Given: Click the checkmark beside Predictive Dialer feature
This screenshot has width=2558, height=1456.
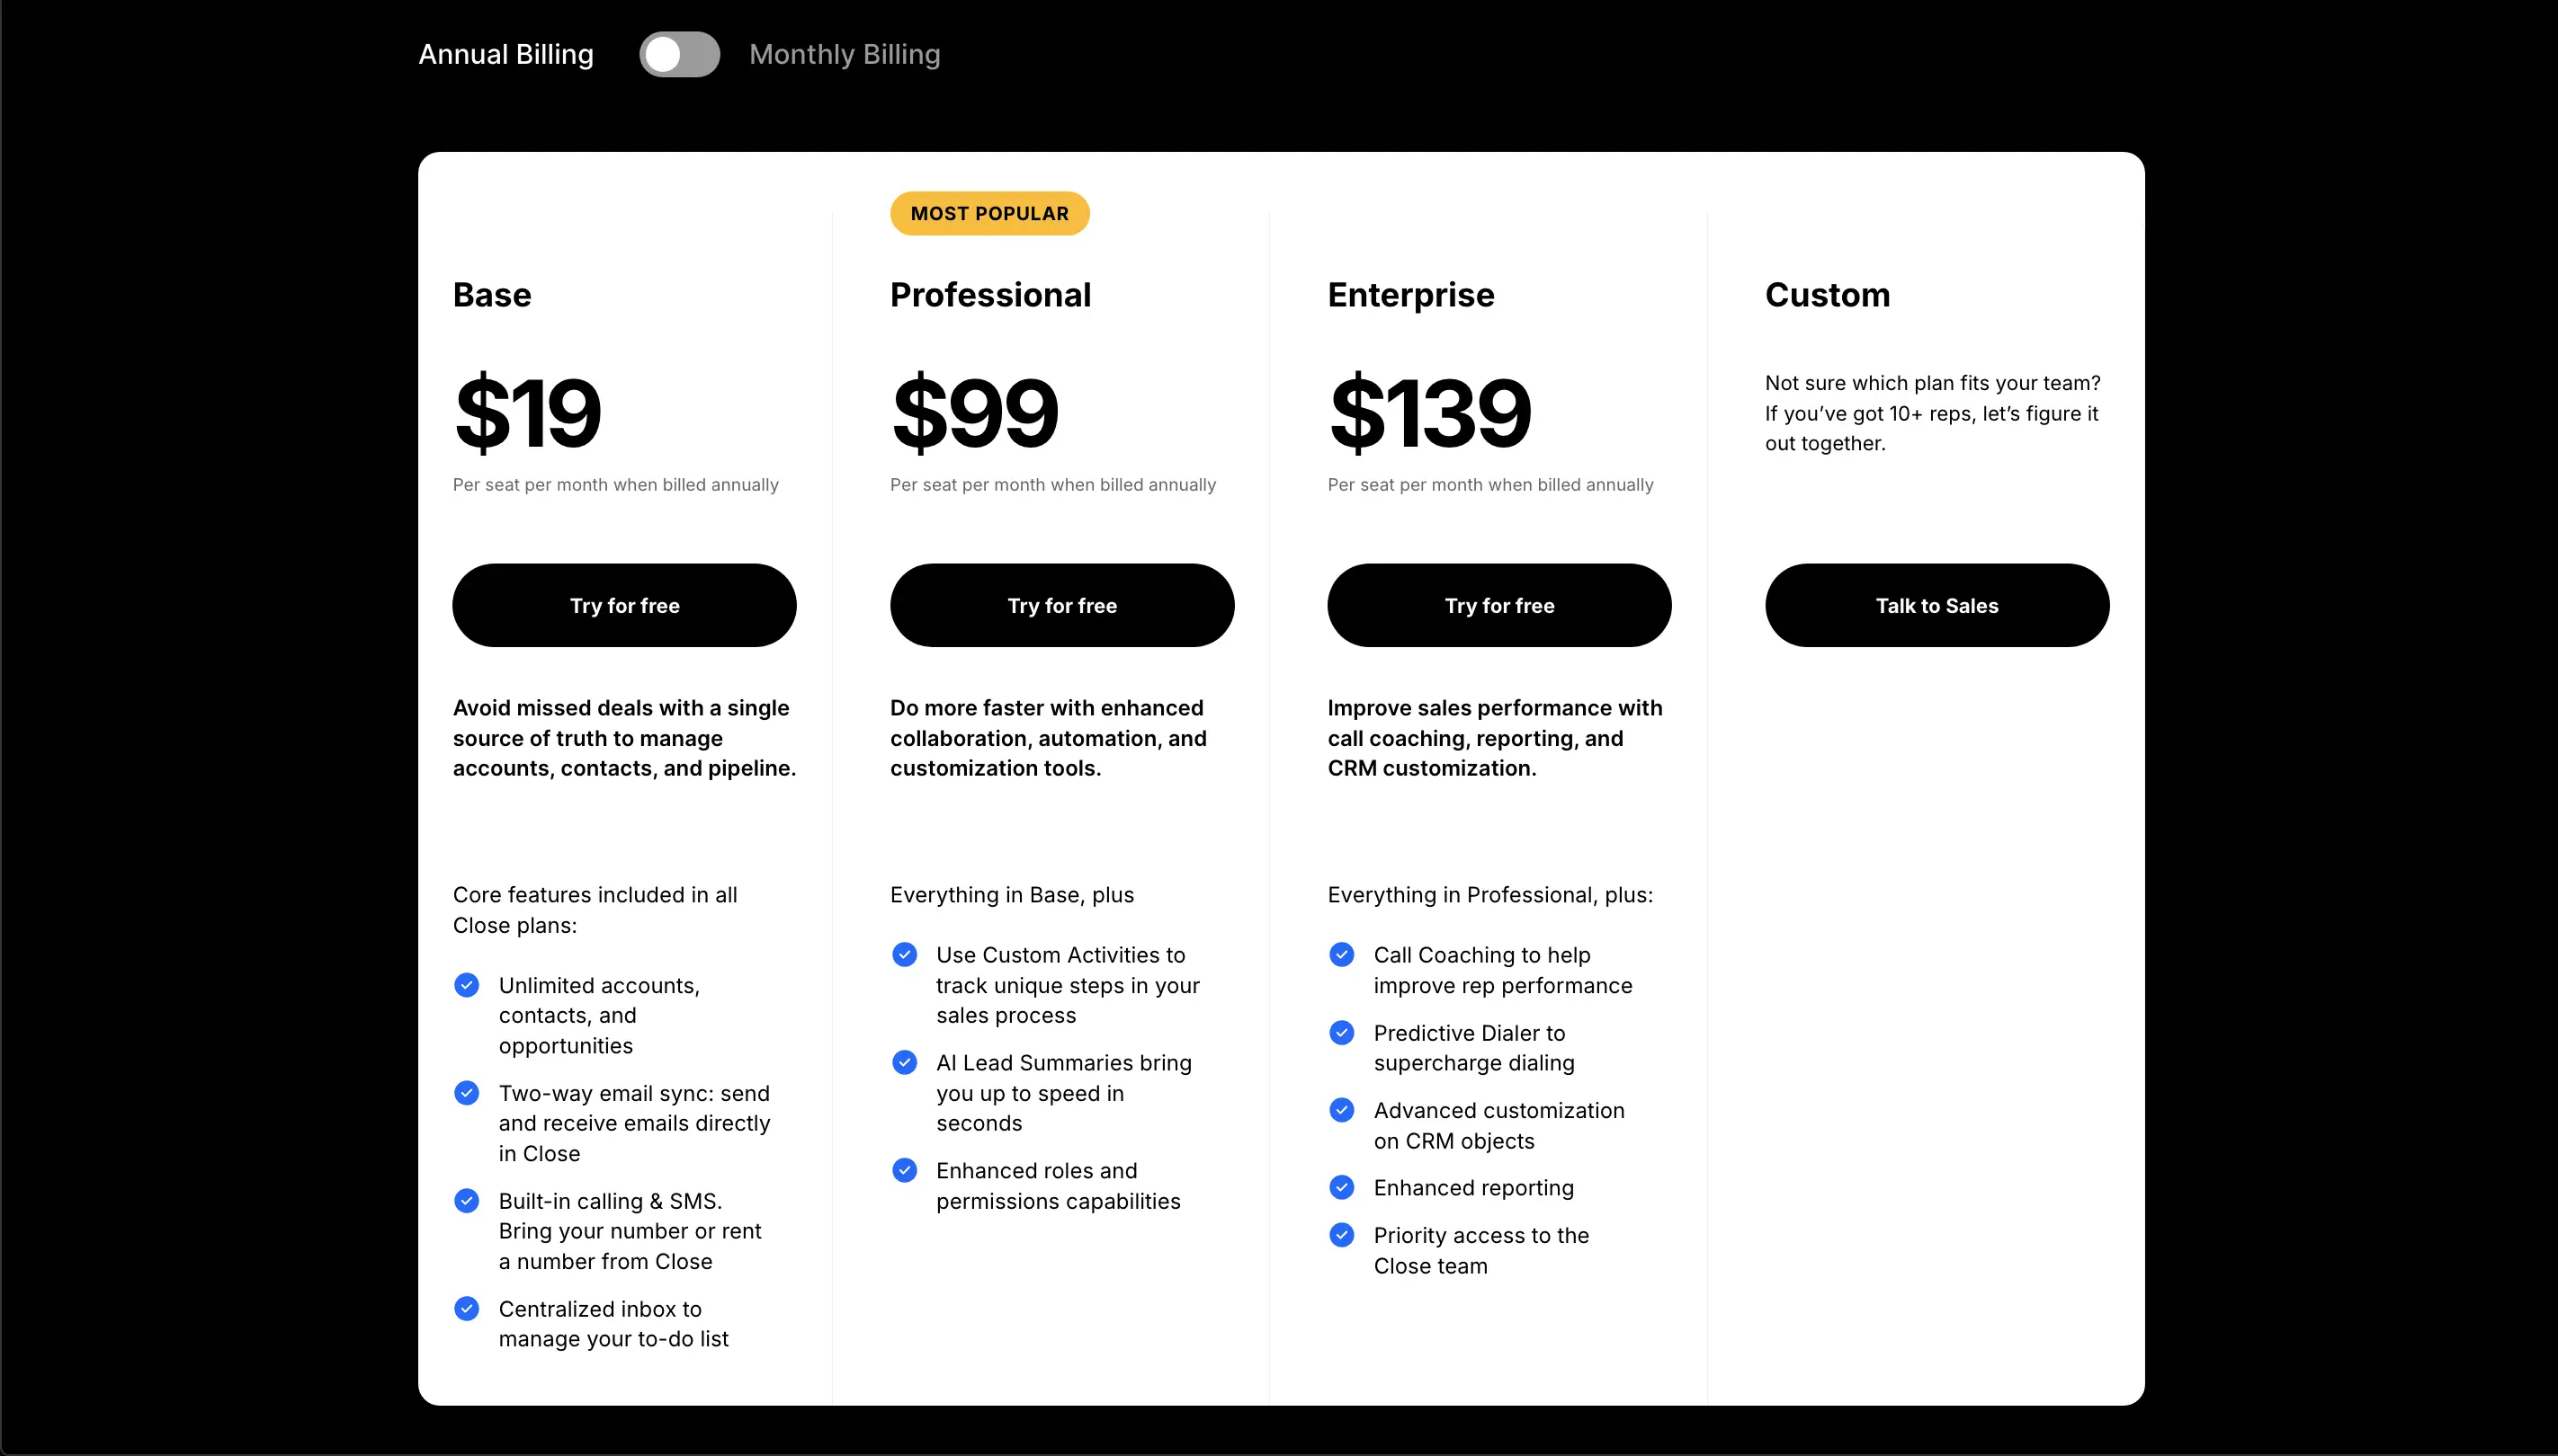Looking at the screenshot, I should click(1341, 1032).
